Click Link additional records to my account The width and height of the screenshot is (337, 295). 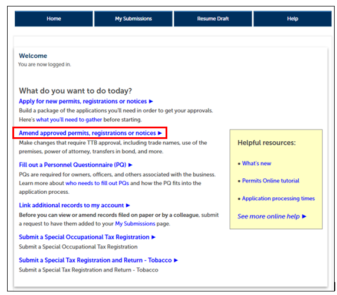[x=71, y=205]
